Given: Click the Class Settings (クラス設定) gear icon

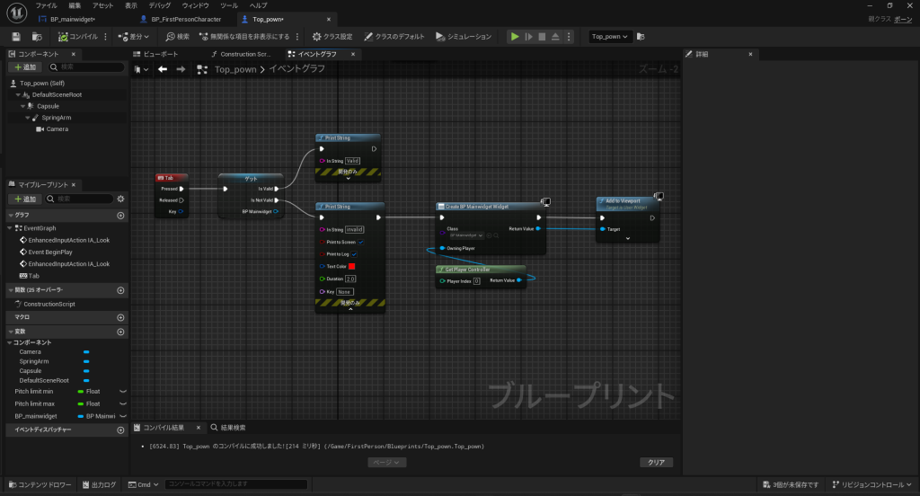Looking at the screenshot, I should (x=316, y=37).
